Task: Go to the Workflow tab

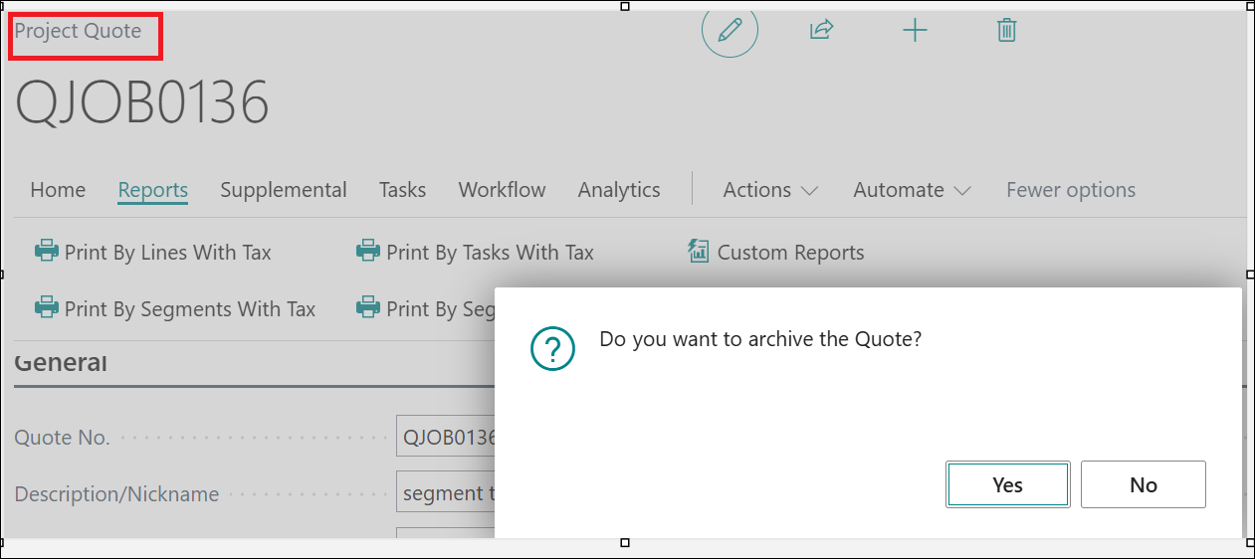Action: (x=502, y=190)
